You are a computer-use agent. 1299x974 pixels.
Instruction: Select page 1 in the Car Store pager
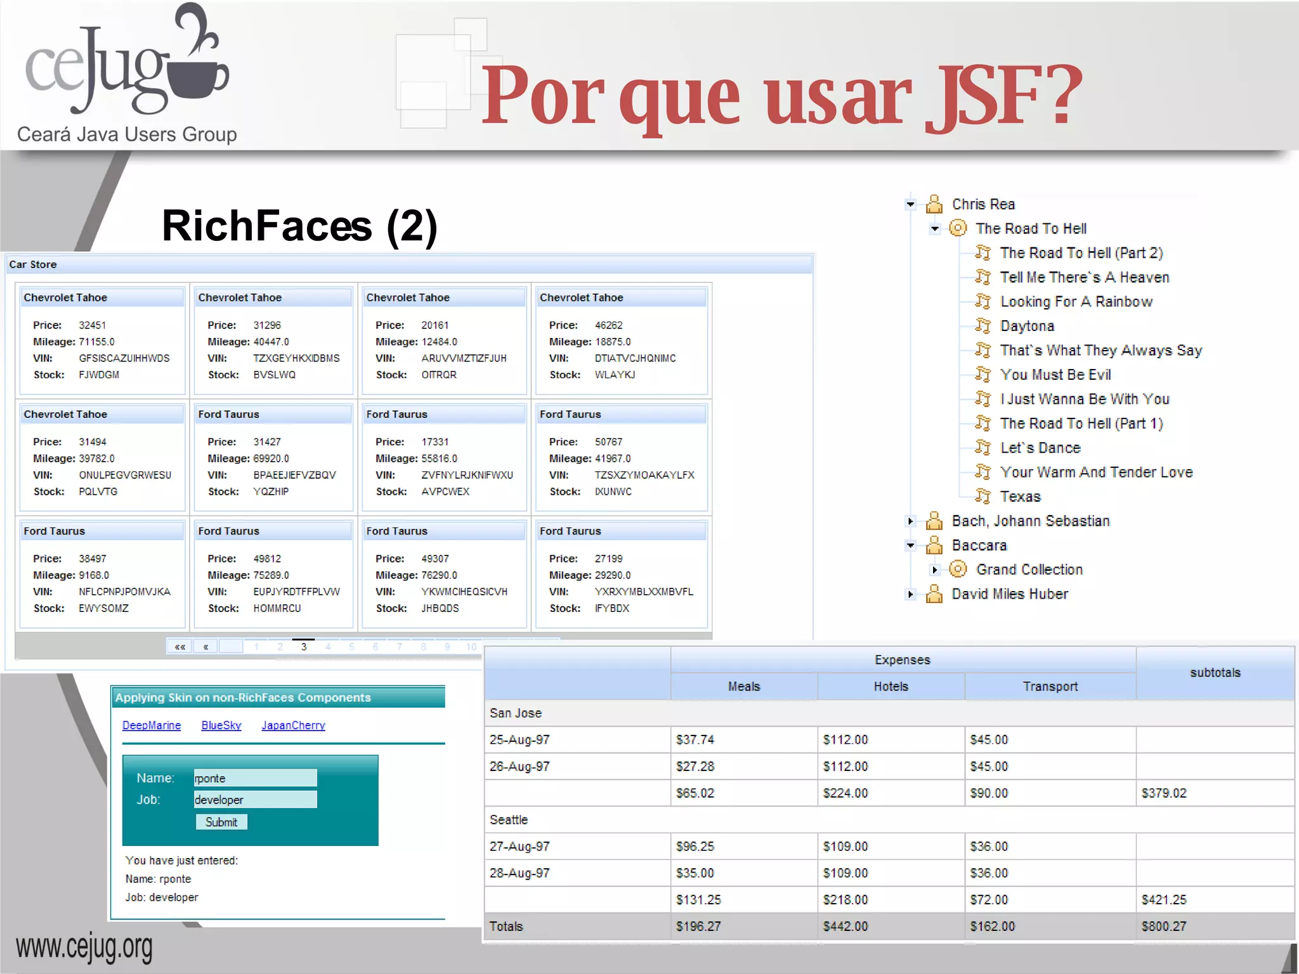coord(256,647)
